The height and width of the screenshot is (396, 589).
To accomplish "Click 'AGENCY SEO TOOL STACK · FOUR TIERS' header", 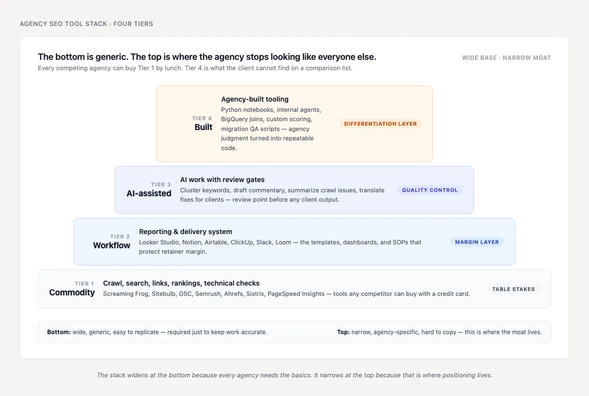I will [86, 24].
